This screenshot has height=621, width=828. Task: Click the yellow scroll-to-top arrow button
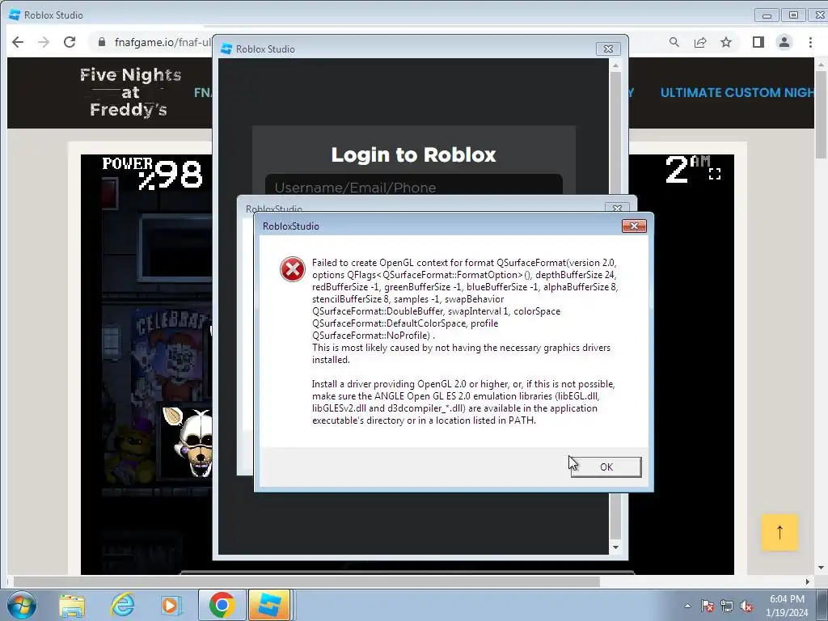(779, 532)
